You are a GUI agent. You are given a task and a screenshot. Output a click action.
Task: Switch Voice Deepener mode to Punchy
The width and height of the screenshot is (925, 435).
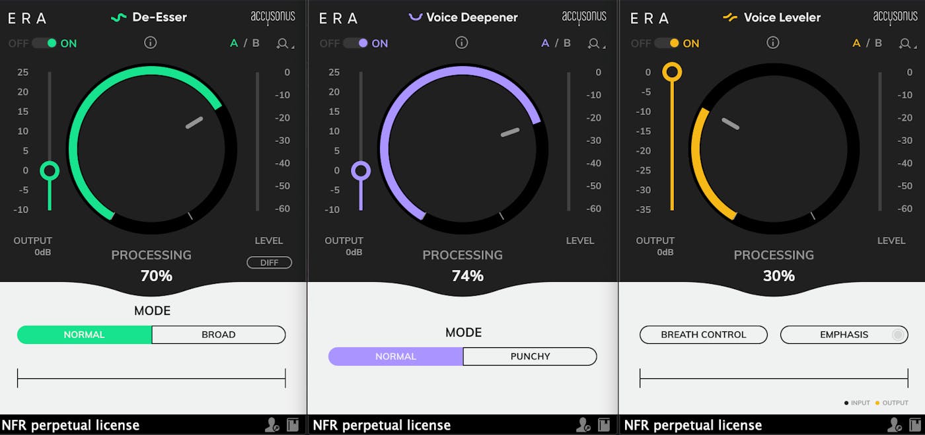pyautogui.click(x=530, y=356)
